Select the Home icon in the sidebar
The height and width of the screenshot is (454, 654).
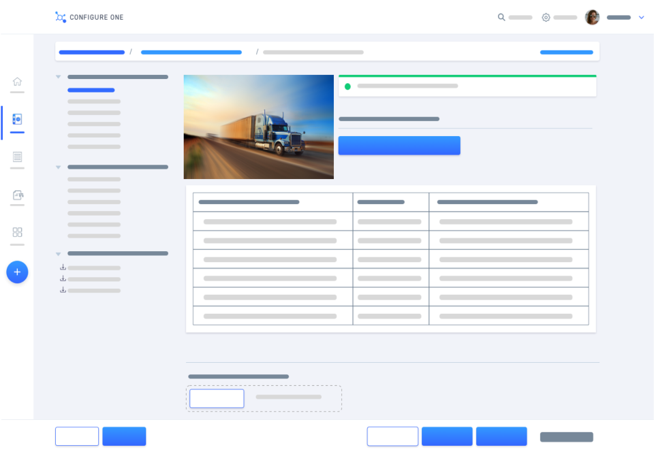17,81
